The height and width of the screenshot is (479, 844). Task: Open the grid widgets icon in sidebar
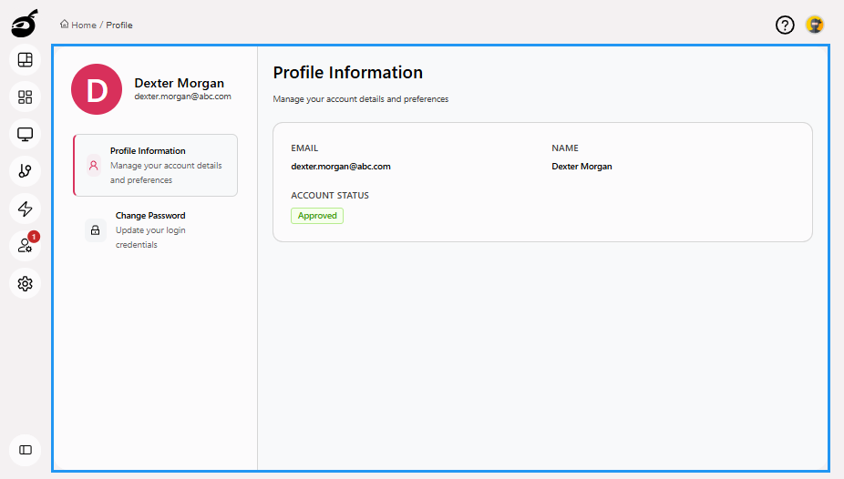[x=25, y=97]
